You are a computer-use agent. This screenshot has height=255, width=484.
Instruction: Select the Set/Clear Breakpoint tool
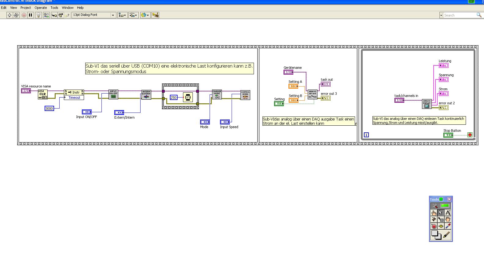pos(434,226)
